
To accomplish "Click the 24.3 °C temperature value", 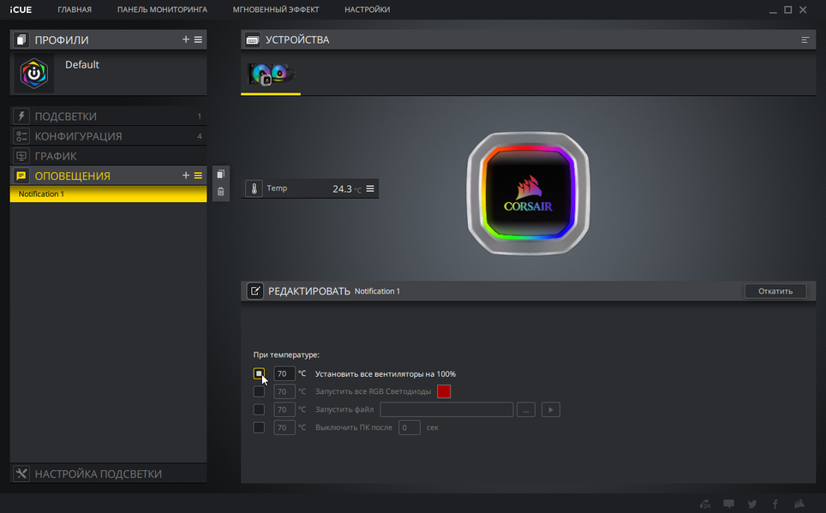I will [347, 189].
